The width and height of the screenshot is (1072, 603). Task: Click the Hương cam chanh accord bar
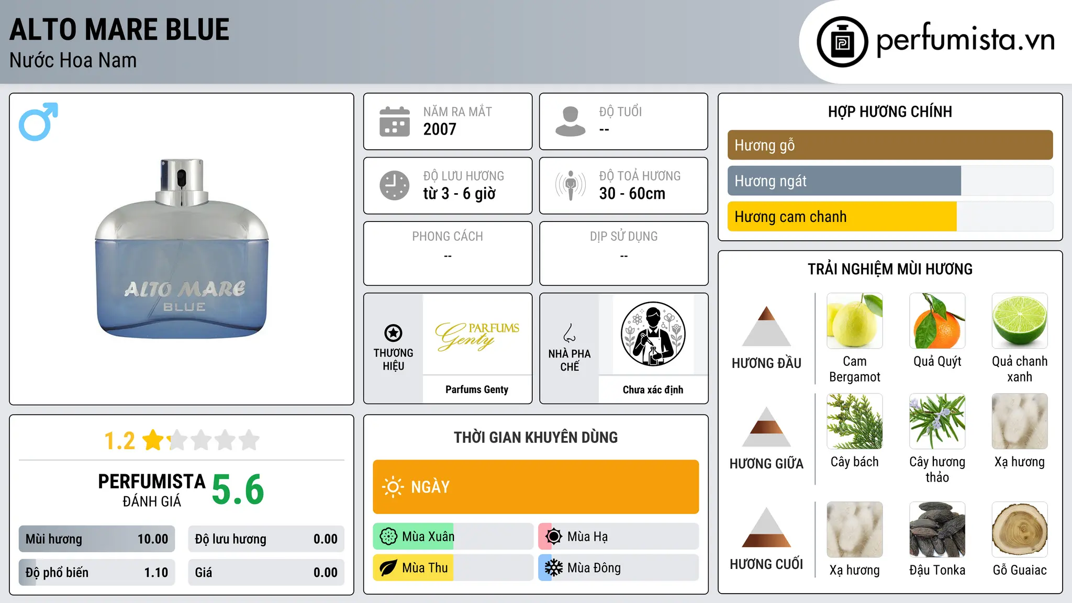[x=890, y=216]
